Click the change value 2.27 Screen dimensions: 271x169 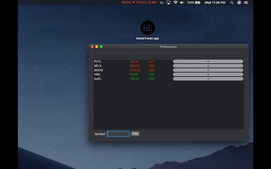tap(151, 62)
